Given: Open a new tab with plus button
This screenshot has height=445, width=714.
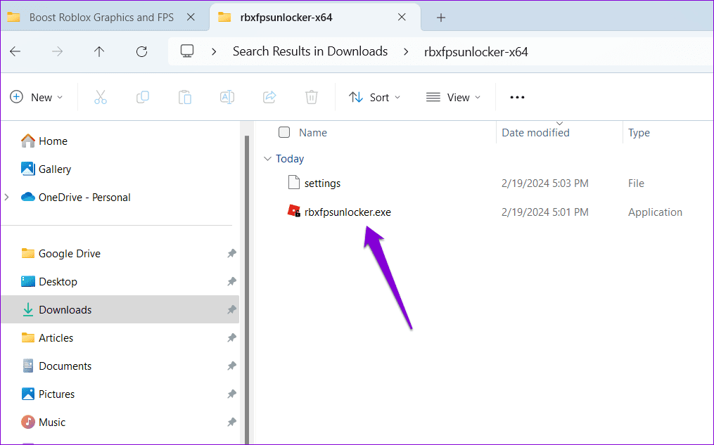Looking at the screenshot, I should click(x=441, y=18).
